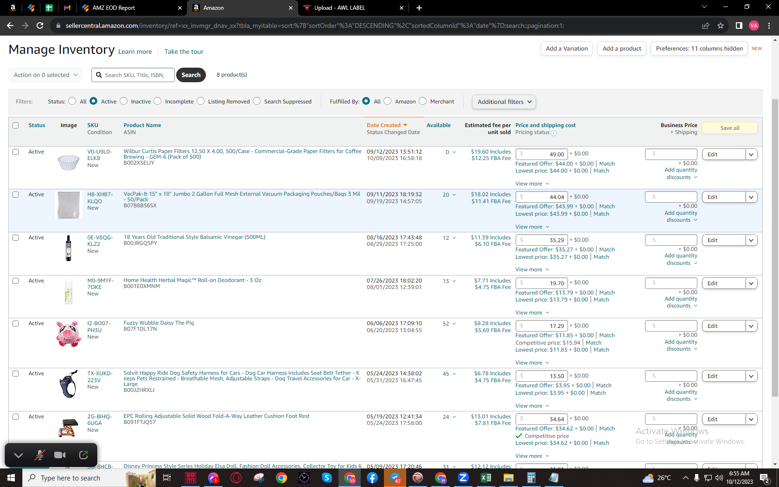Click the Take the tour link
Image resolution: width=779 pixels, height=487 pixels.
click(184, 51)
